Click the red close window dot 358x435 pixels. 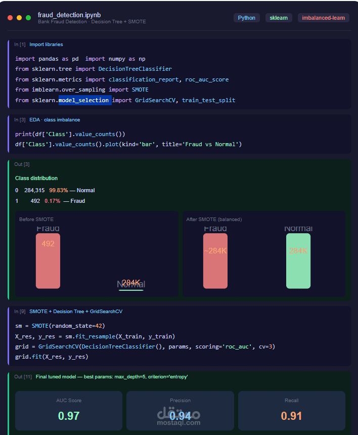(x=10, y=18)
